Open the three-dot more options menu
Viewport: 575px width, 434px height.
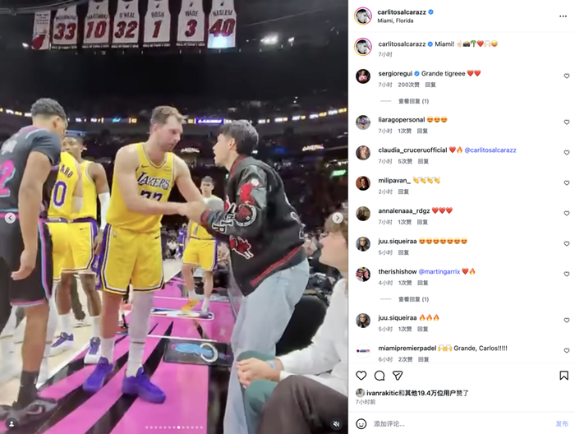563,16
